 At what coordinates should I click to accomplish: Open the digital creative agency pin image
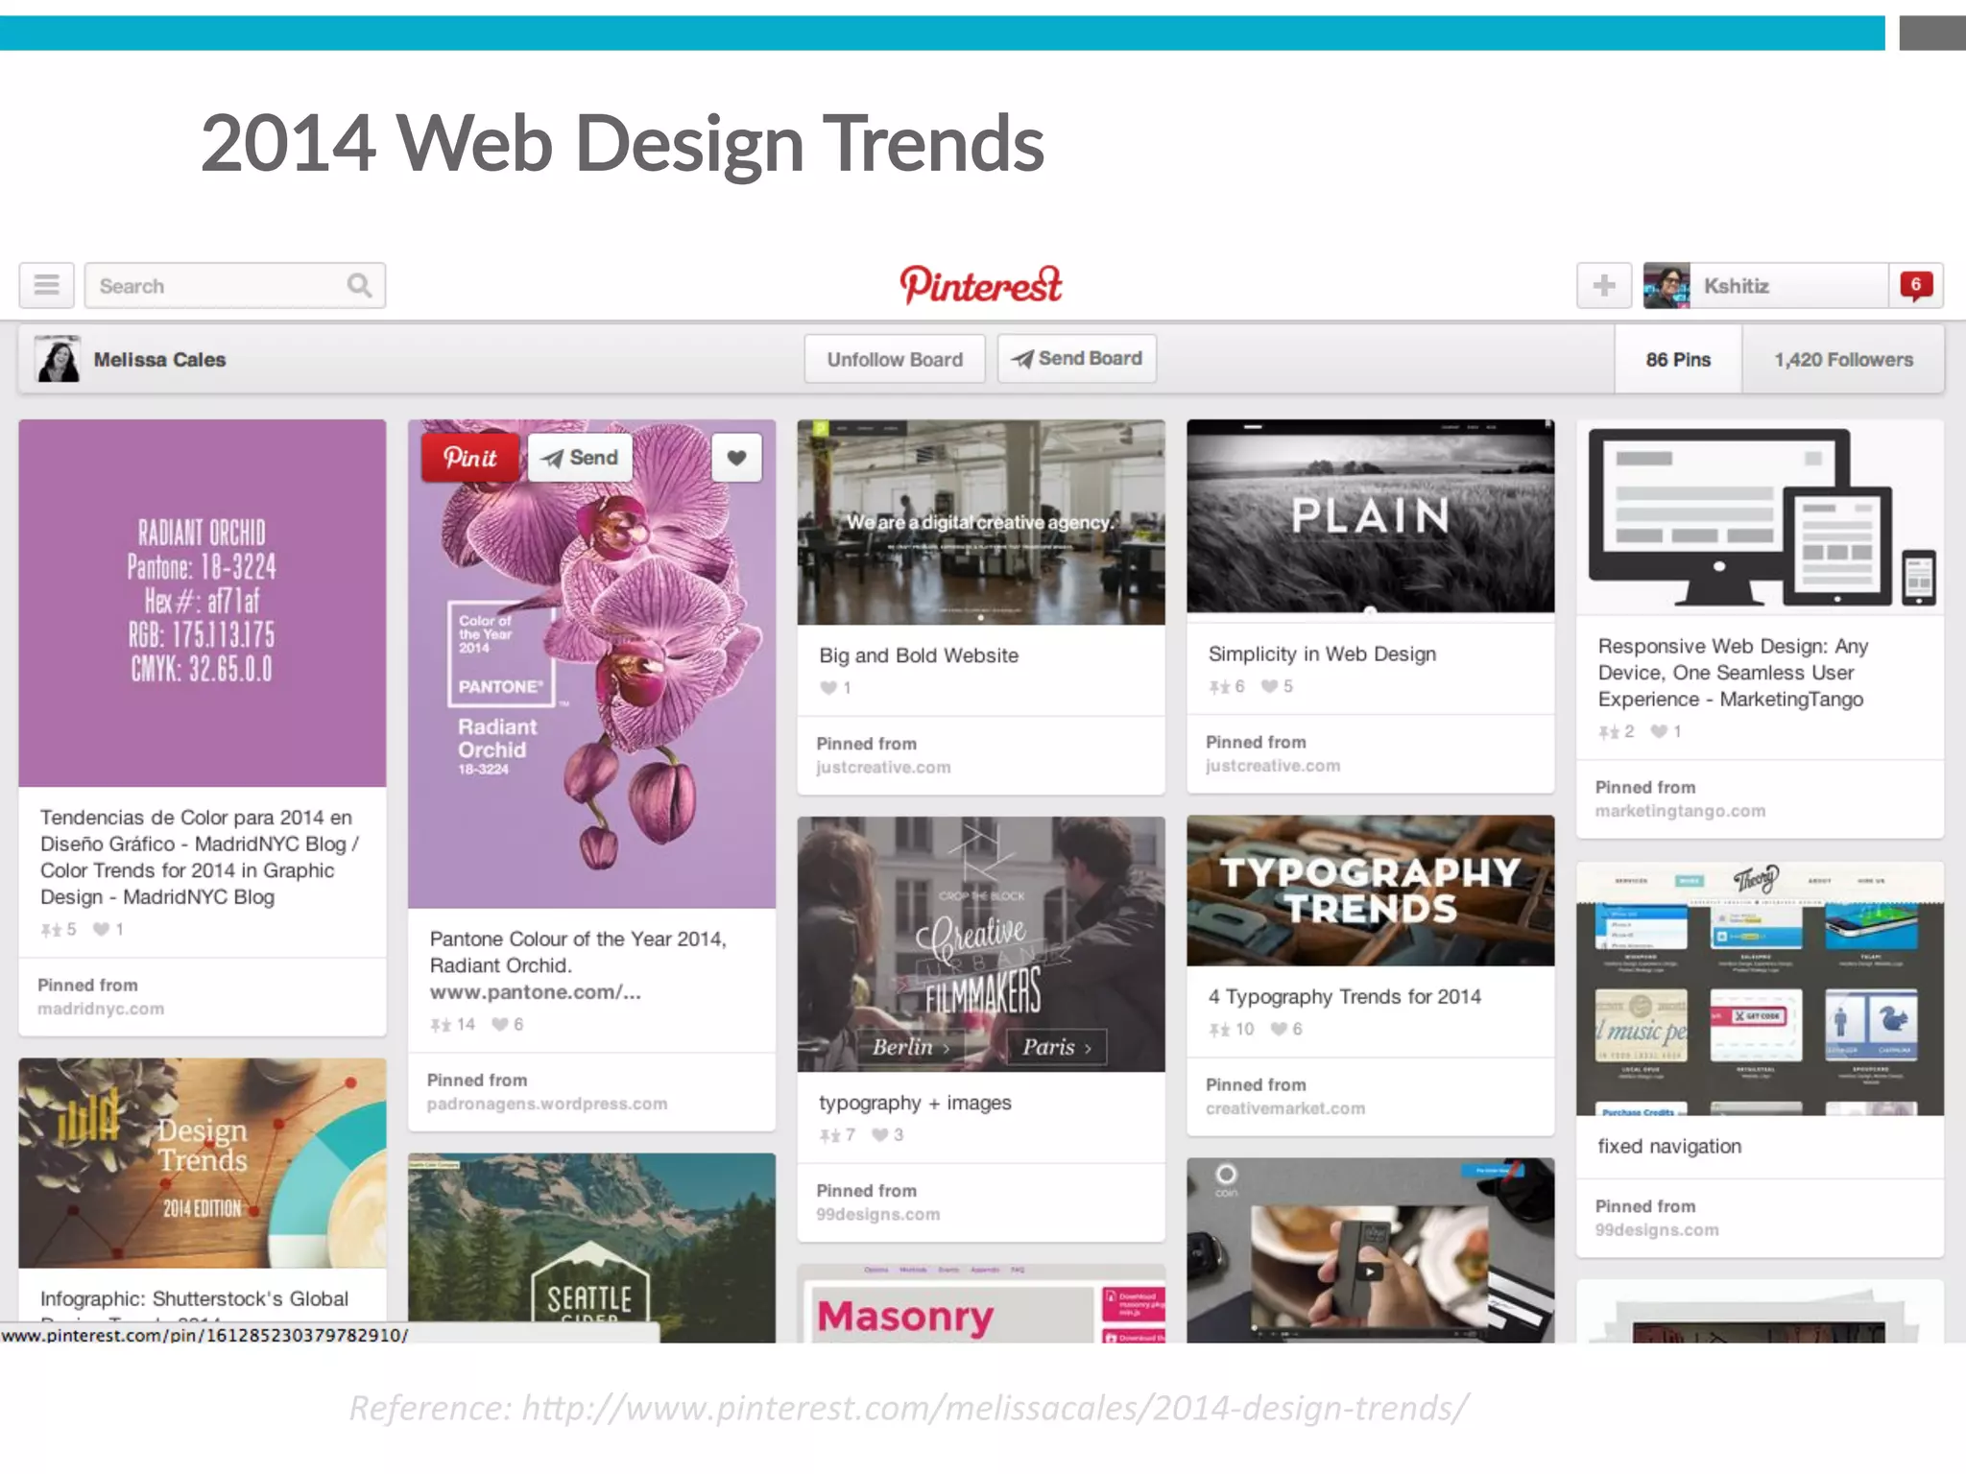981,522
